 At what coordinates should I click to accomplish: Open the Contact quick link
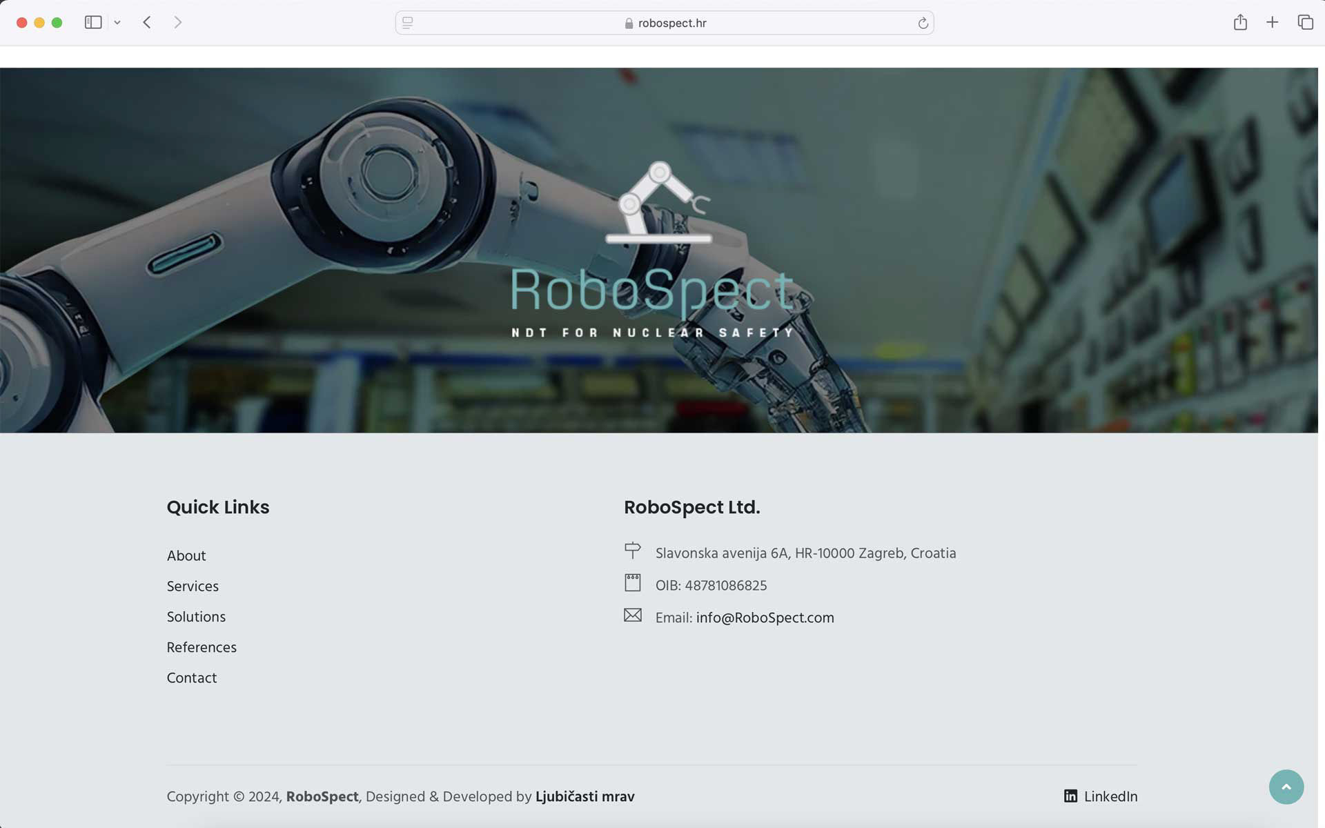tap(192, 678)
